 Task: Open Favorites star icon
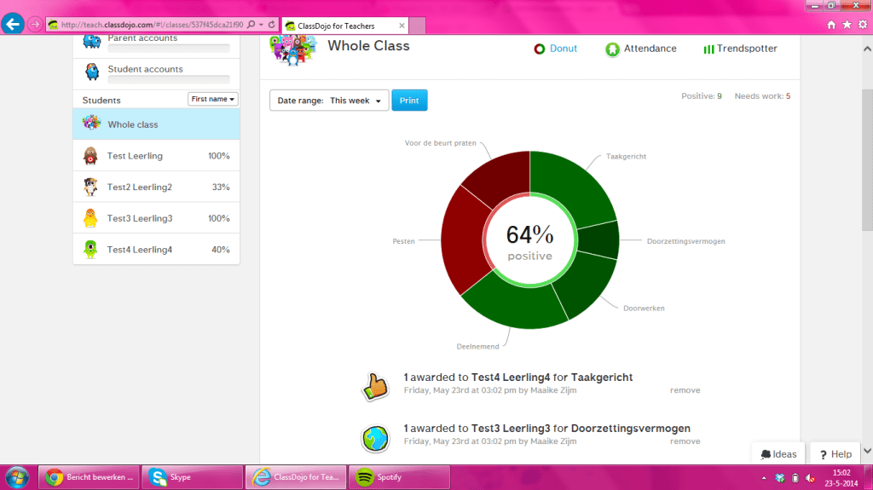click(847, 25)
